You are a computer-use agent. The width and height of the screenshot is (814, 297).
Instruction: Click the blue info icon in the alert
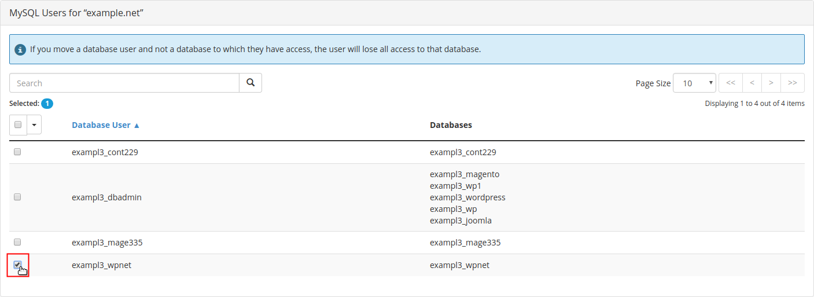pyautogui.click(x=20, y=49)
